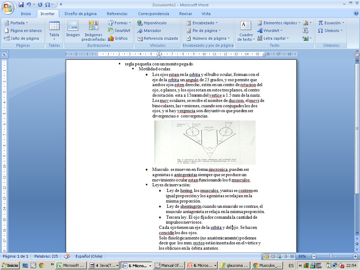
Task: Click Referencia cruzada button
Action: (x=157, y=38)
